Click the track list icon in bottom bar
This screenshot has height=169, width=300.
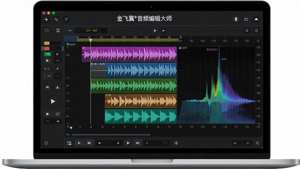(x=69, y=143)
